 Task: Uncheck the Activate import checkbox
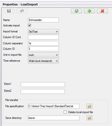point(29,25)
